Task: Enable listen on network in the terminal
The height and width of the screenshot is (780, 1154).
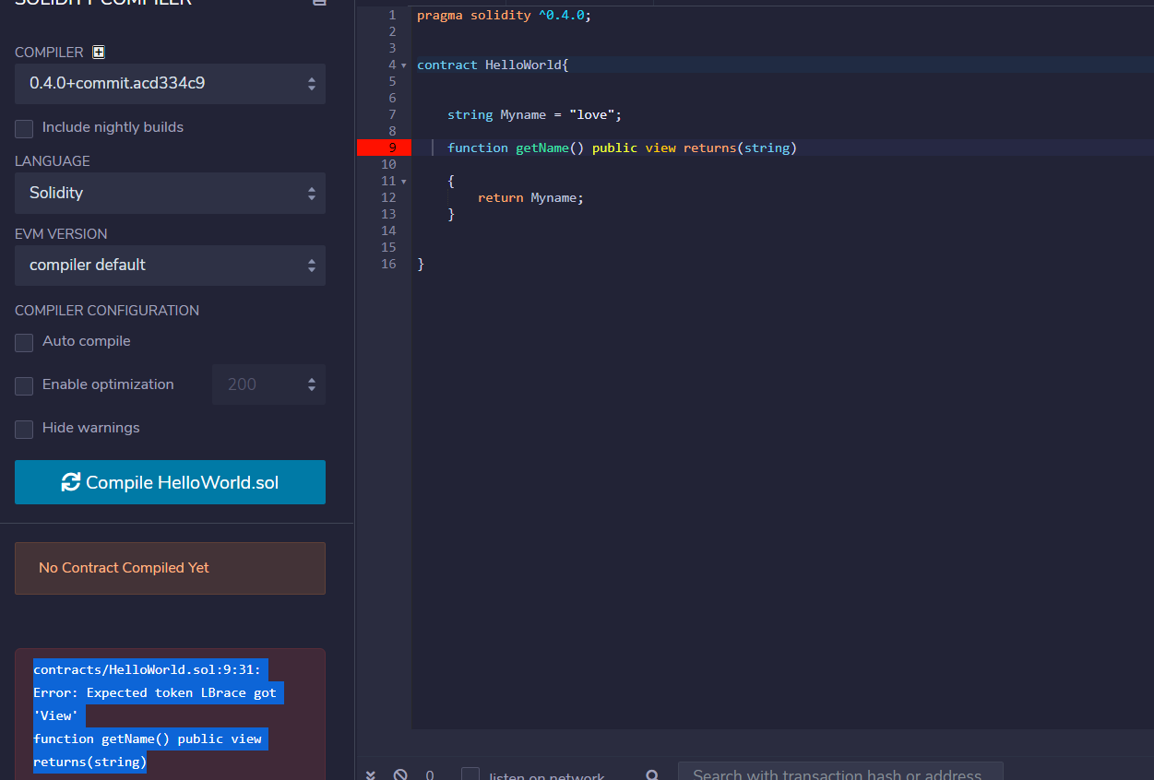Action: (470, 774)
